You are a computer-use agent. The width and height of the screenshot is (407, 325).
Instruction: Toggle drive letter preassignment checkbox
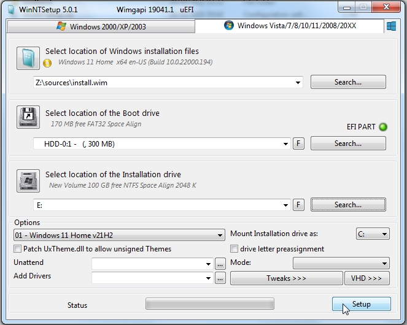point(234,249)
